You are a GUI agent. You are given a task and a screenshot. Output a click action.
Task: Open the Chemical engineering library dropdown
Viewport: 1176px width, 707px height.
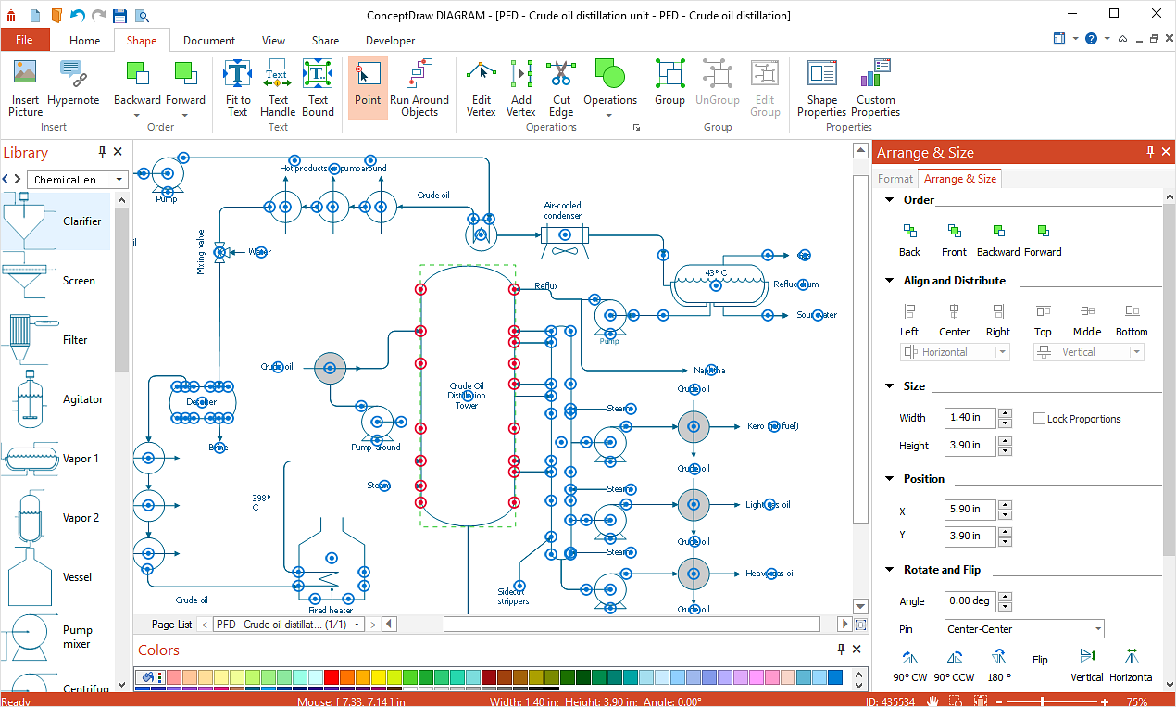(79, 180)
